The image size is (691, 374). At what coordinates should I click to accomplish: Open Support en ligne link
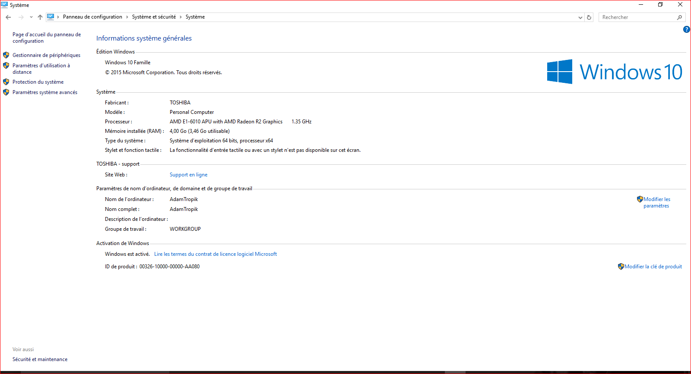pyautogui.click(x=188, y=175)
